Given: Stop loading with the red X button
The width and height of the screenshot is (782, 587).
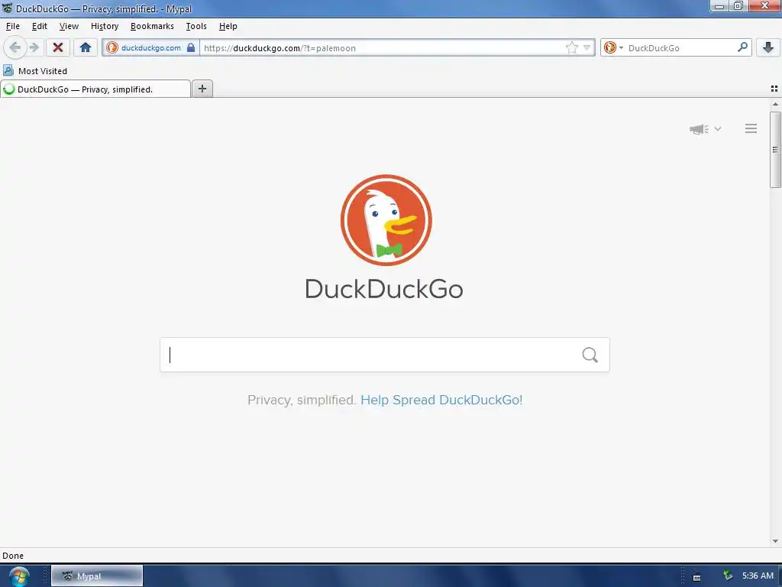Looking at the screenshot, I should click(58, 48).
